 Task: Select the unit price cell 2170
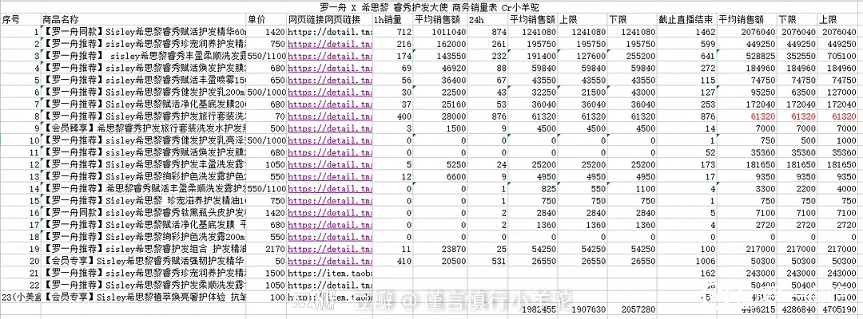tap(266, 250)
